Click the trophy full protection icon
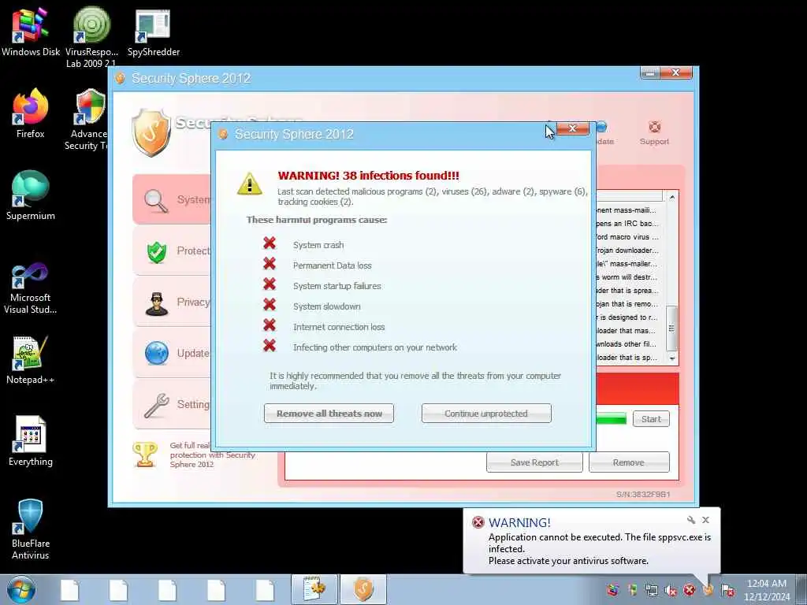The image size is (807, 605). pyautogui.click(x=145, y=455)
